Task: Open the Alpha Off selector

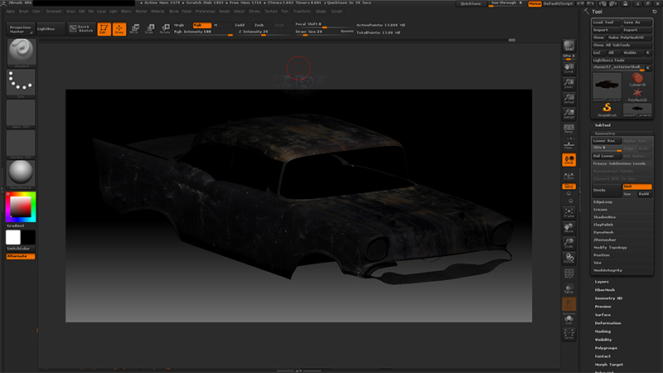Action: 21,114
